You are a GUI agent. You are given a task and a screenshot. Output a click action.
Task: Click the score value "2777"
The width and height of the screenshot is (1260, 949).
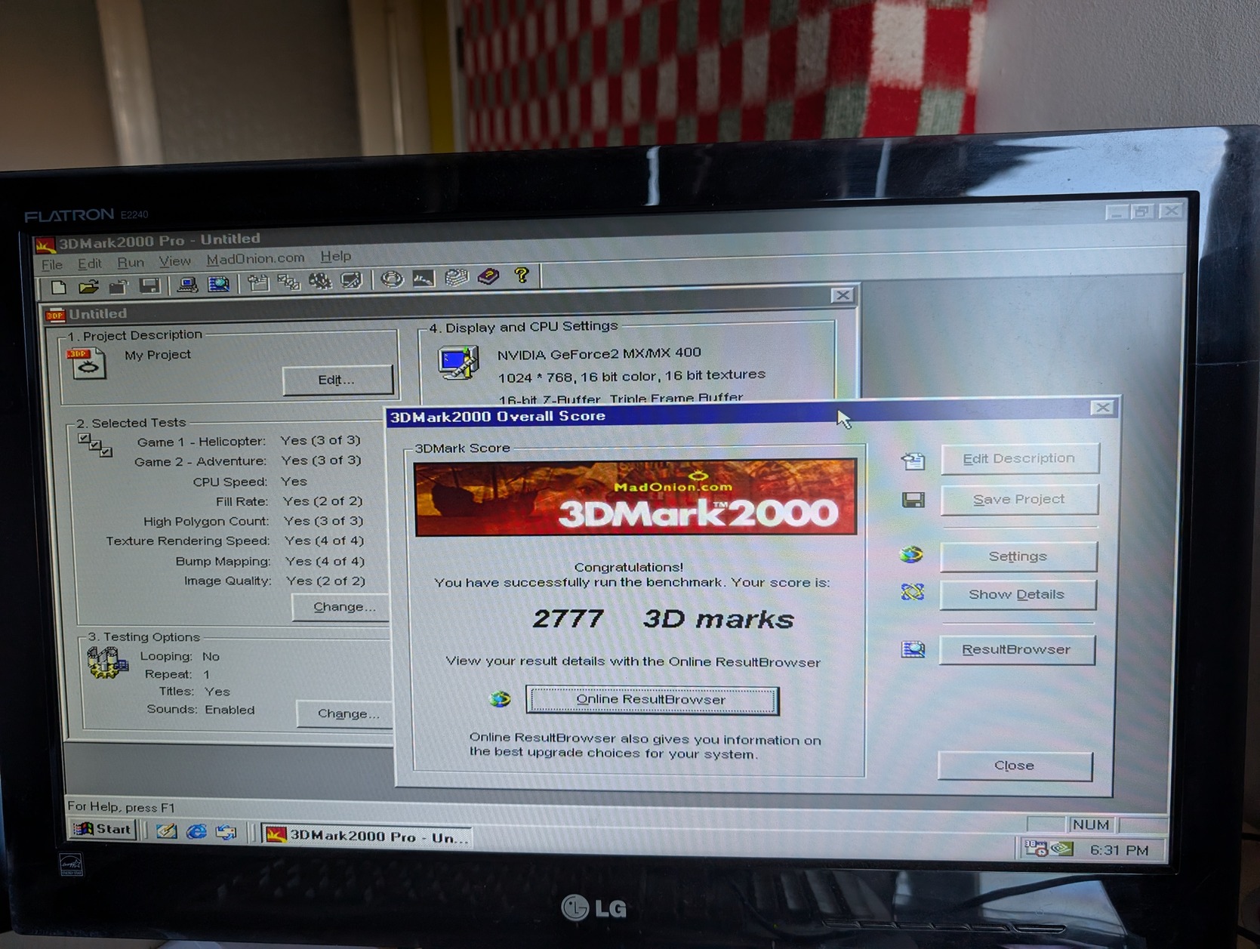[568, 619]
